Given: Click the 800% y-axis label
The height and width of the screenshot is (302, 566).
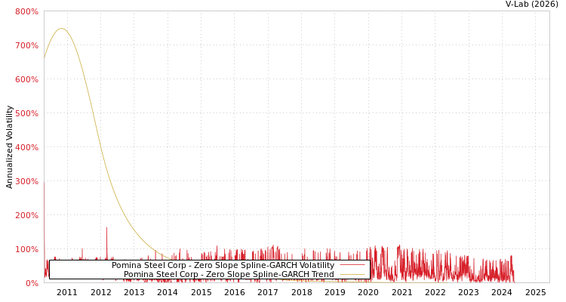Looking at the screenshot, I should point(26,11).
